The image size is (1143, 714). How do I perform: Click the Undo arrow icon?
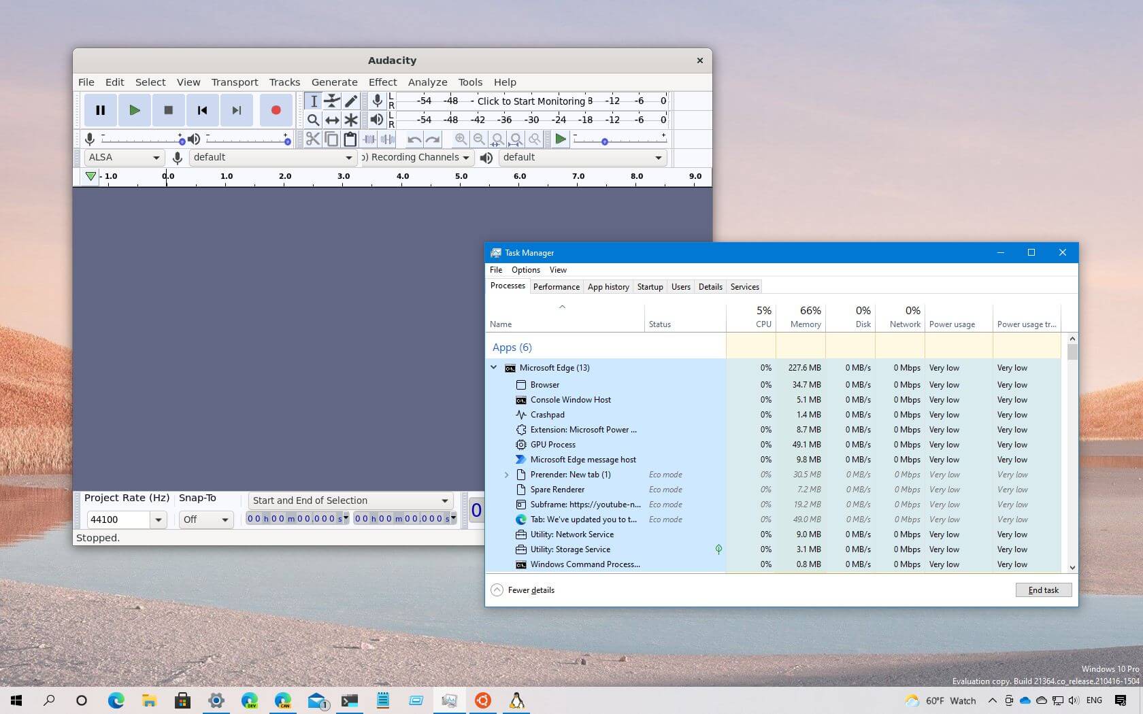tap(414, 139)
